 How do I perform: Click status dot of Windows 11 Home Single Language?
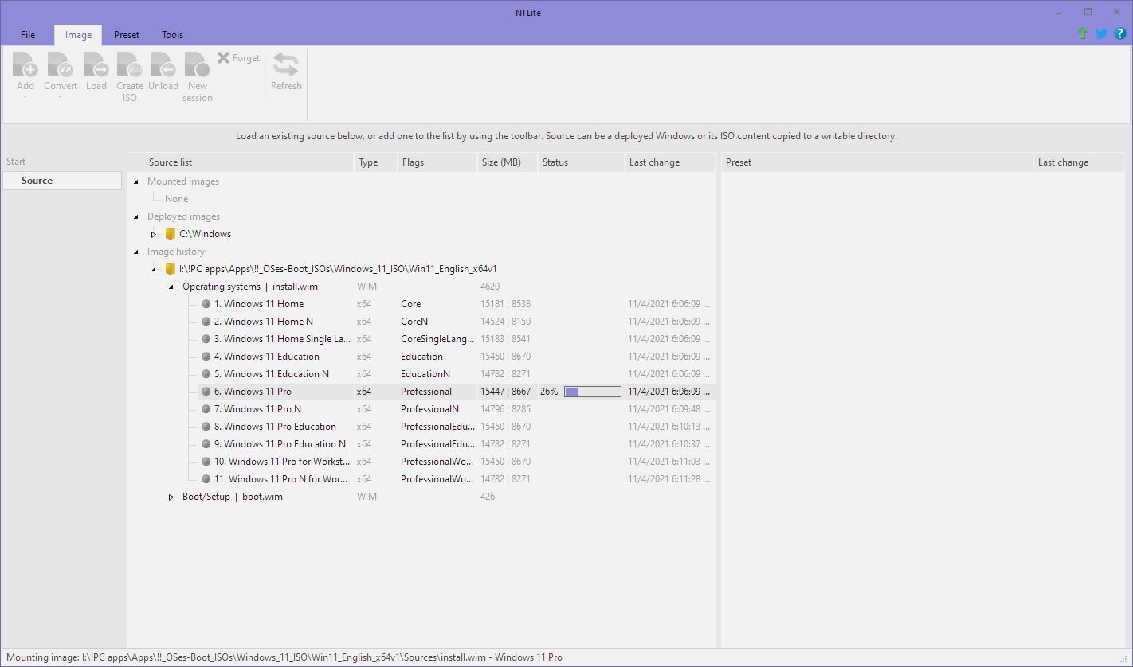pyautogui.click(x=206, y=339)
